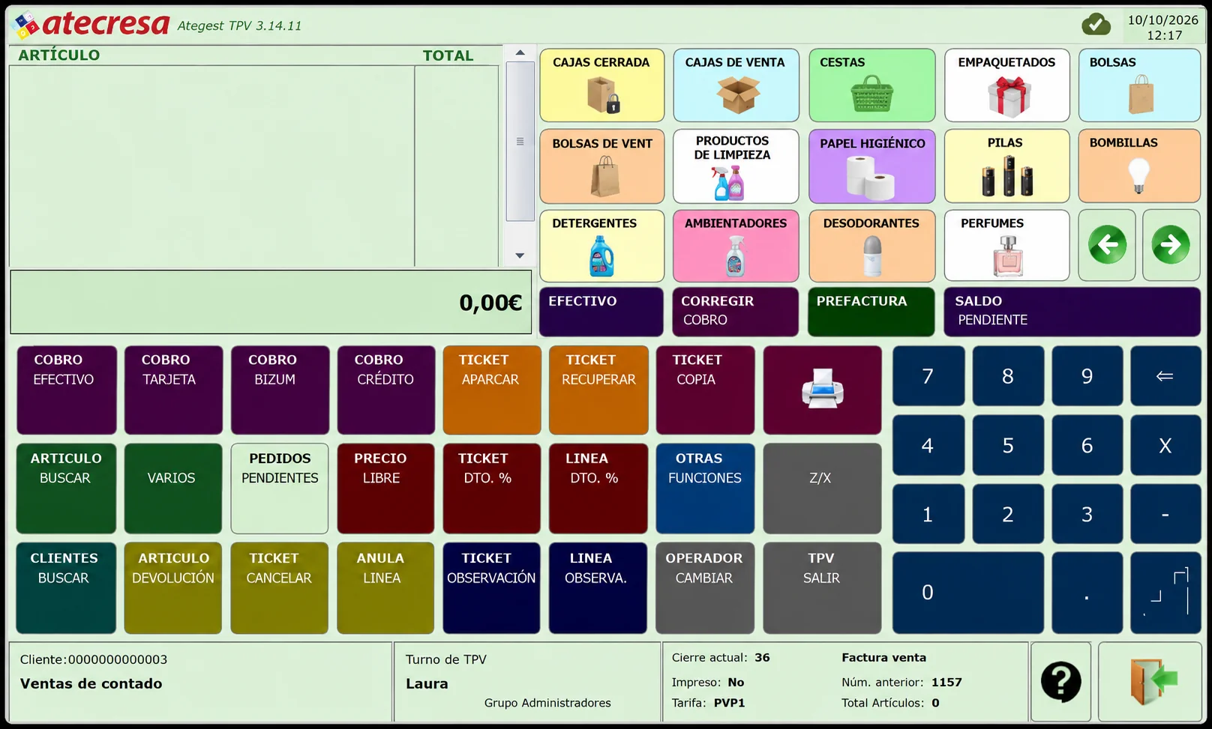The image size is (1212, 729).
Task: Select the CESTAS basket category
Action: tap(871, 85)
